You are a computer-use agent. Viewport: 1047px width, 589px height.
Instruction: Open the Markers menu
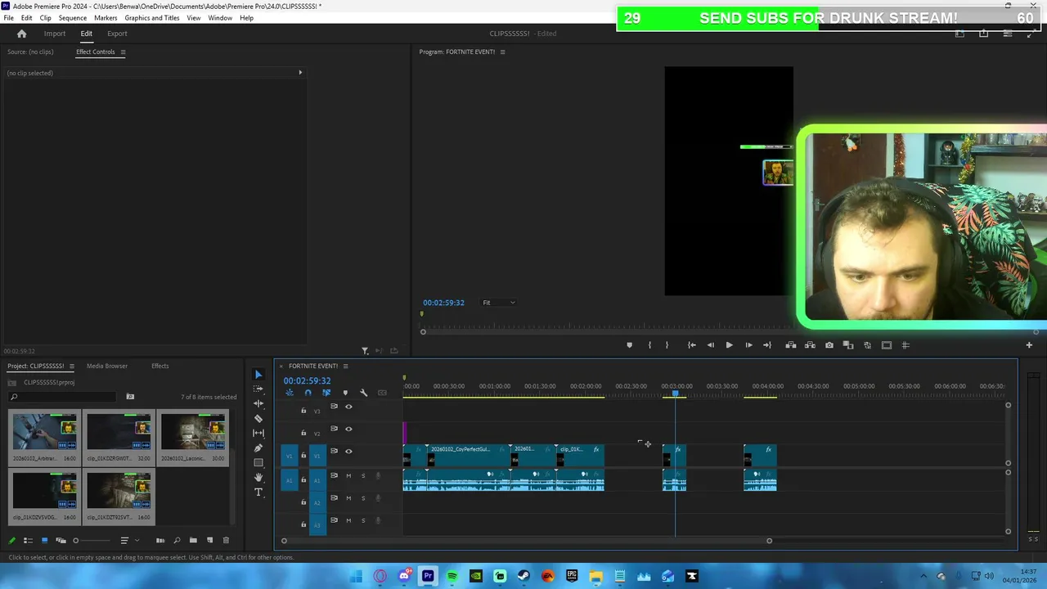pyautogui.click(x=106, y=18)
